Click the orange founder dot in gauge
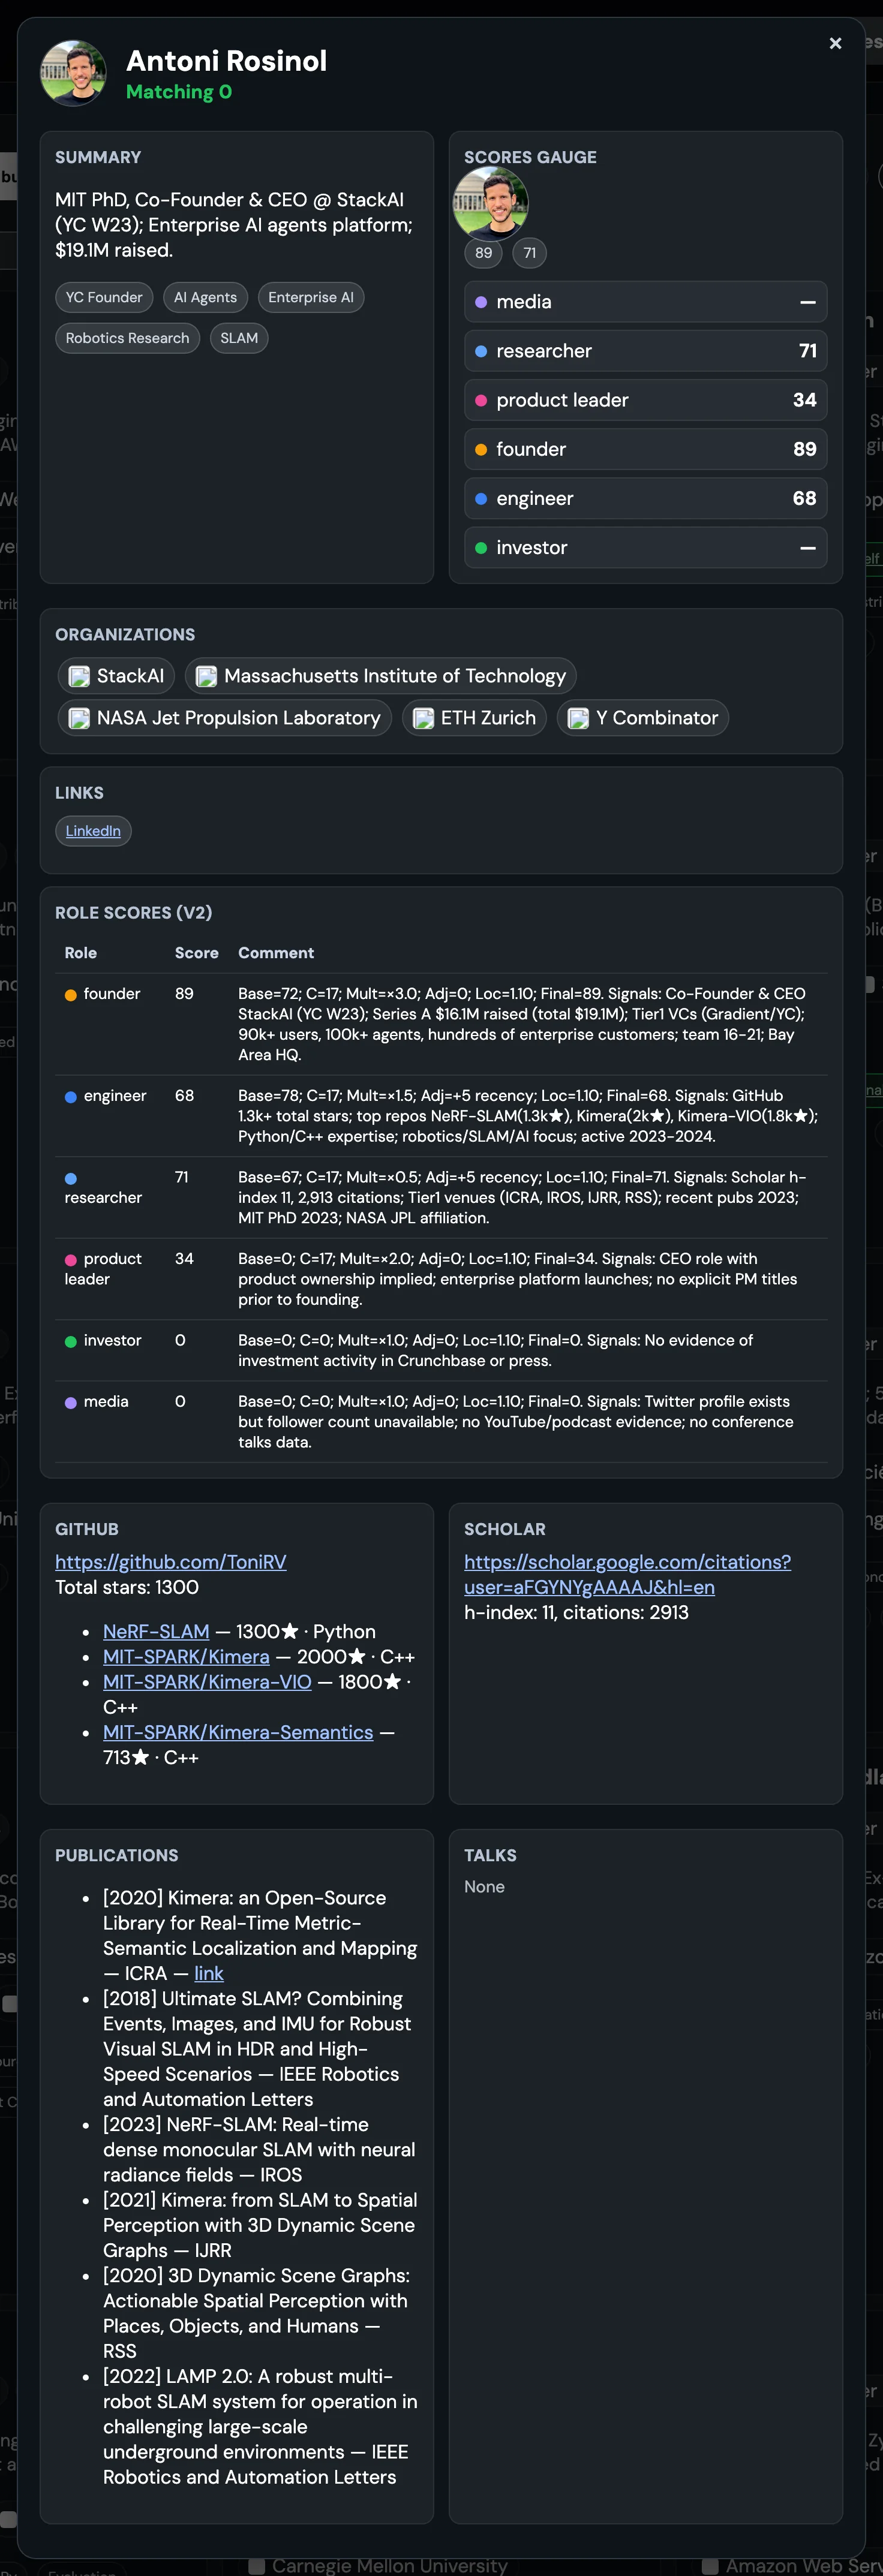 tap(481, 450)
